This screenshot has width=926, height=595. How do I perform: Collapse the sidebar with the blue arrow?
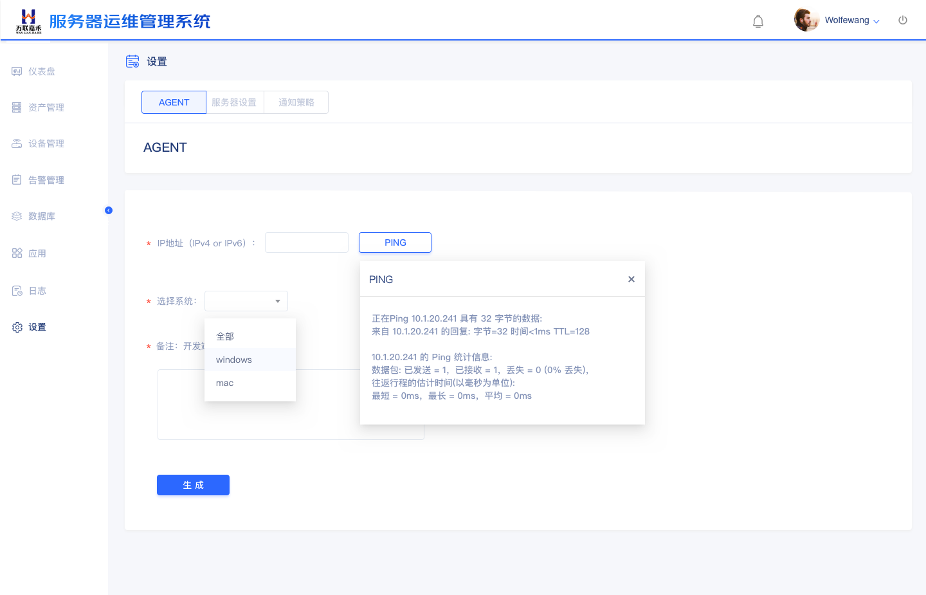(x=109, y=210)
